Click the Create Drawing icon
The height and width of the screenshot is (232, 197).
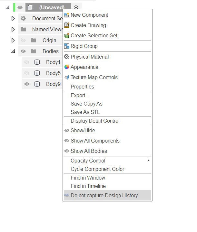point(66,25)
